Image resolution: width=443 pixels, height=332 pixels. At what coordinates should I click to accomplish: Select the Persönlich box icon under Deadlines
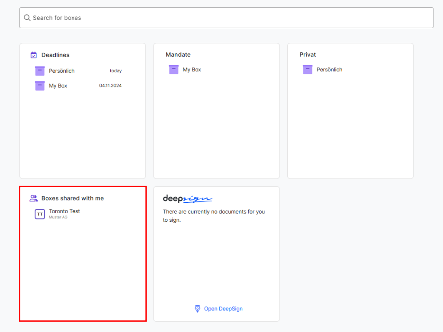(40, 70)
